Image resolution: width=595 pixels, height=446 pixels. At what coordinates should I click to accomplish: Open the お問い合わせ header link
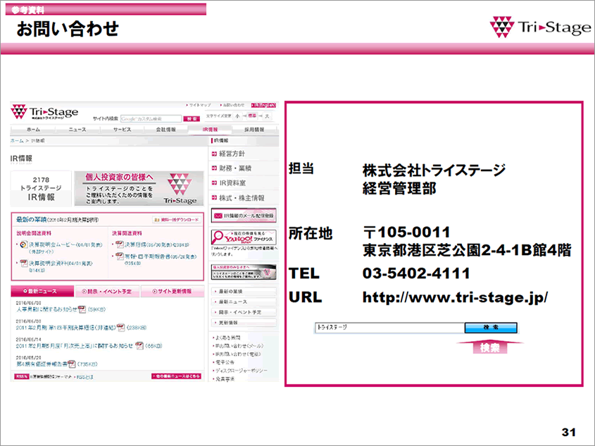[232, 105]
